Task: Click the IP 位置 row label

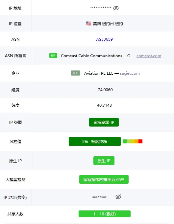Action: click(x=15, y=23)
